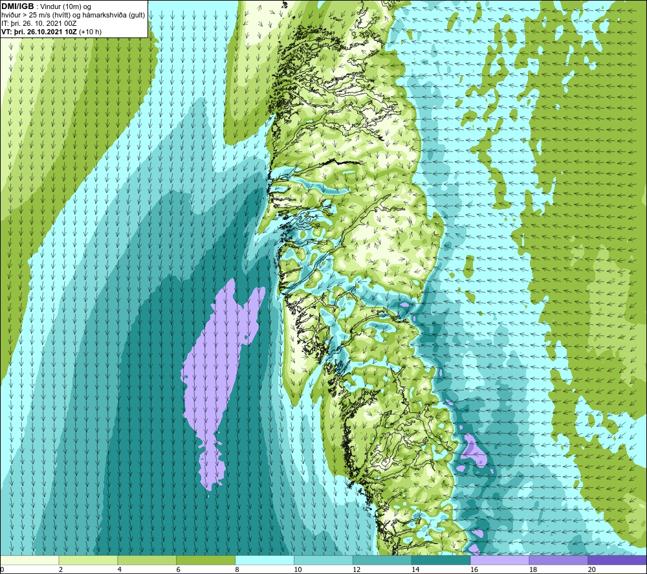Click the large lavender wind area offshore west
647x574 pixels.
pyautogui.click(x=215, y=371)
